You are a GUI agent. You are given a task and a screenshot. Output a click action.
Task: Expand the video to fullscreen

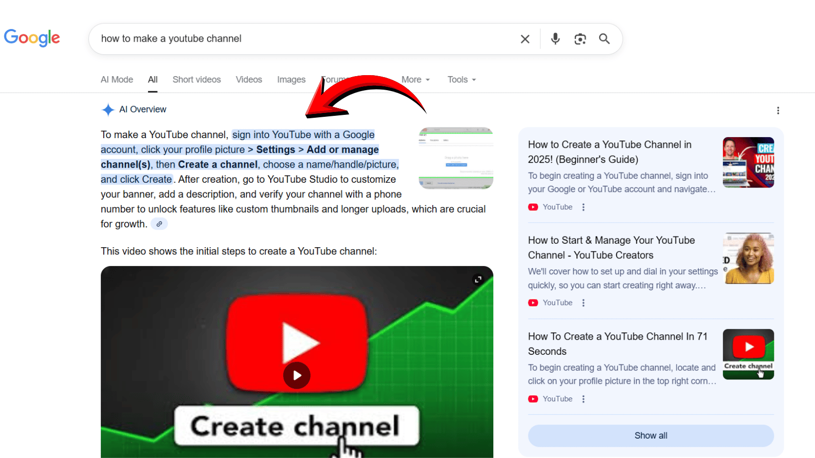478,279
